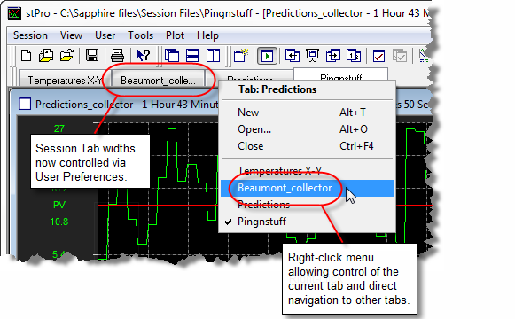Tile windows vertically using toolbar icon
This screenshot has width=515, height=319.
coord(213,56)
